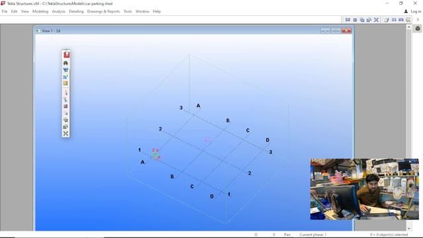Click the yellow square icon in floating toolbar
The height and width of the screenshot is (238, 423).
[65, 83]
